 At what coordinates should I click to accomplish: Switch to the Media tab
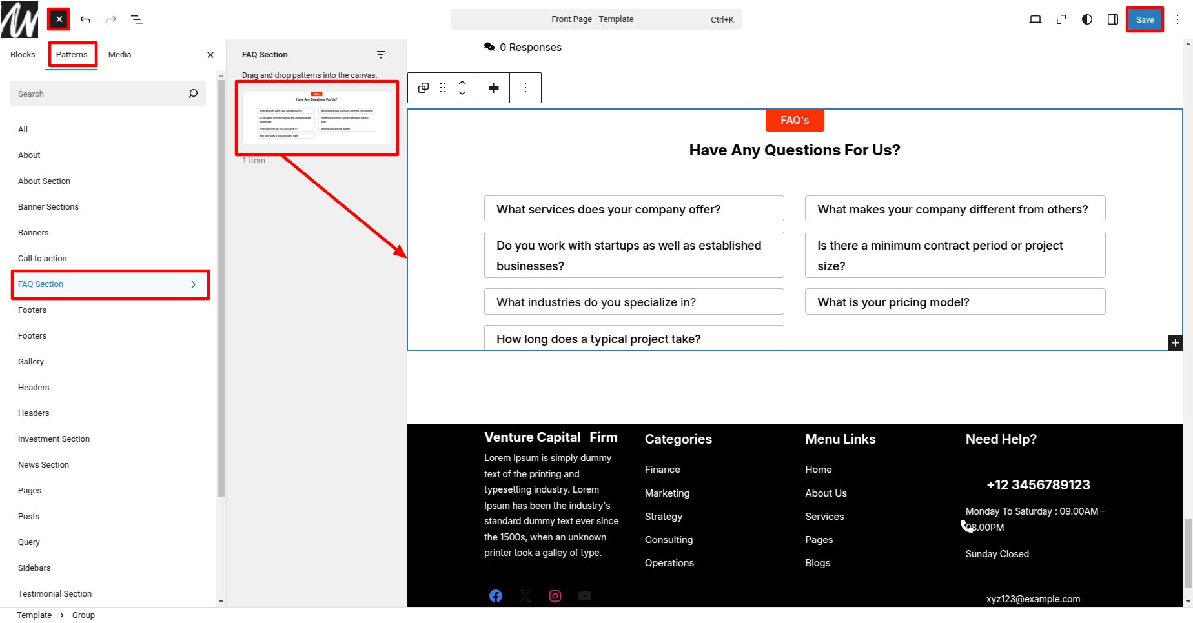pyautogui.click(x=119, y=55)
